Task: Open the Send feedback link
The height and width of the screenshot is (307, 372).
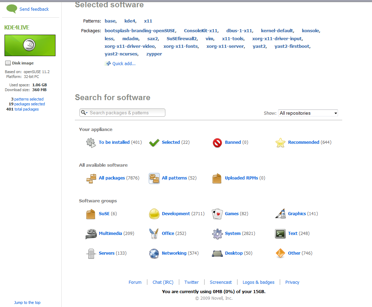Action: 34,9
